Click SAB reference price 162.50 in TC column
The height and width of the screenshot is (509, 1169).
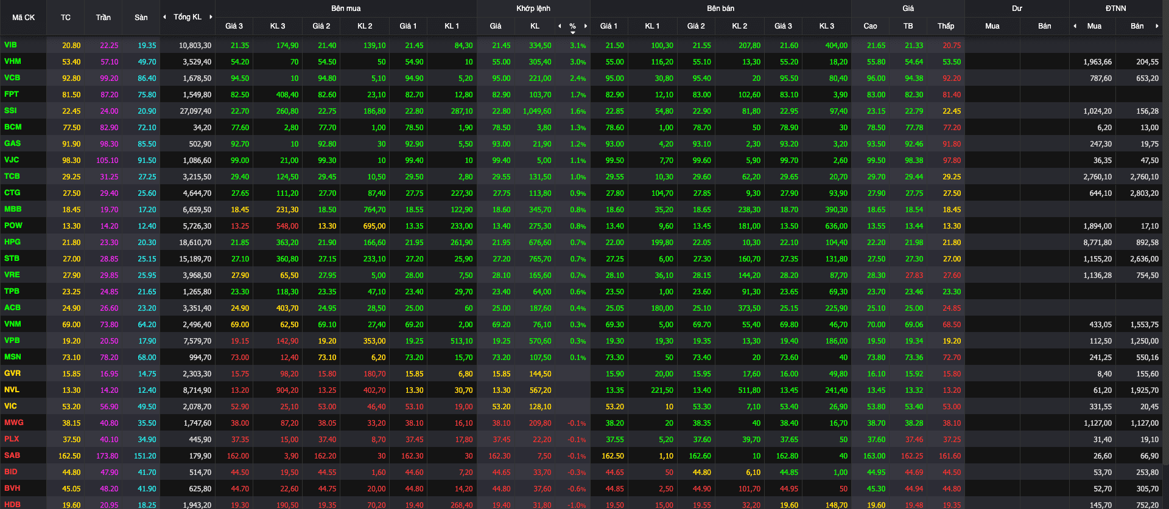click(69, 456)
